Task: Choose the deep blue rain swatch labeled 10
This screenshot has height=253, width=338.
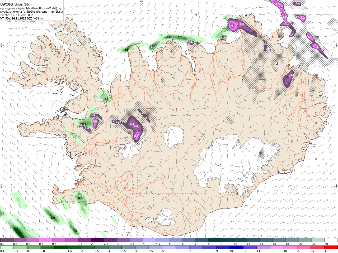Action: pyautogui.click(x=236, y=247)
